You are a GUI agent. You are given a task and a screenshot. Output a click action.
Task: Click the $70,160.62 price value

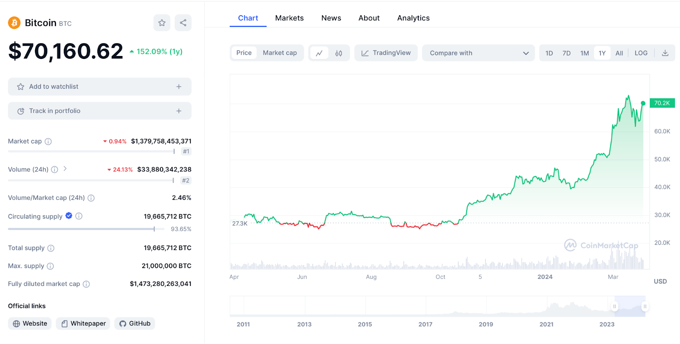65,51
